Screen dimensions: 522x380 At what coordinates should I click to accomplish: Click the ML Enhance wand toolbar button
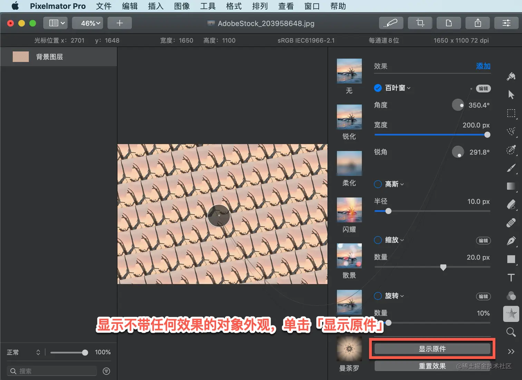pyautogui.click(x=391, y=23)
